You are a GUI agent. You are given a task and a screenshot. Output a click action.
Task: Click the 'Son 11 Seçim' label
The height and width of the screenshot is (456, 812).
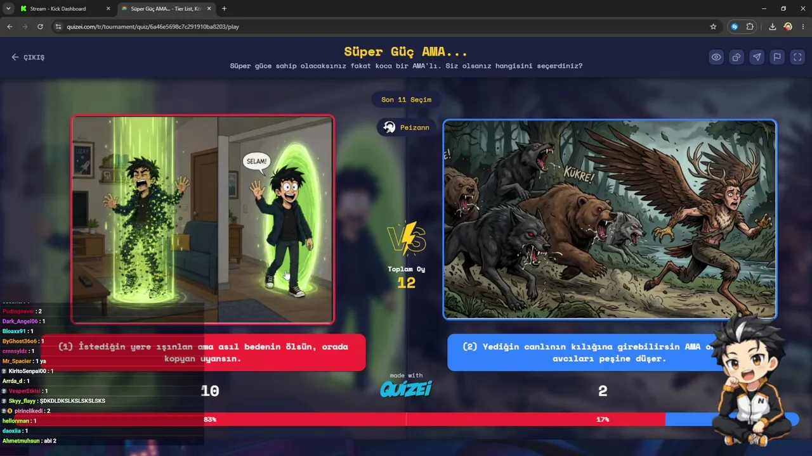406,99
